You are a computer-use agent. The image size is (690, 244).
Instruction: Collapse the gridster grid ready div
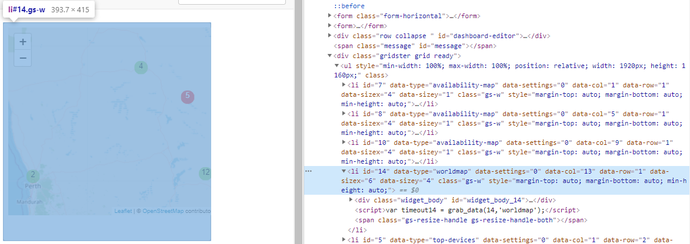330,56
